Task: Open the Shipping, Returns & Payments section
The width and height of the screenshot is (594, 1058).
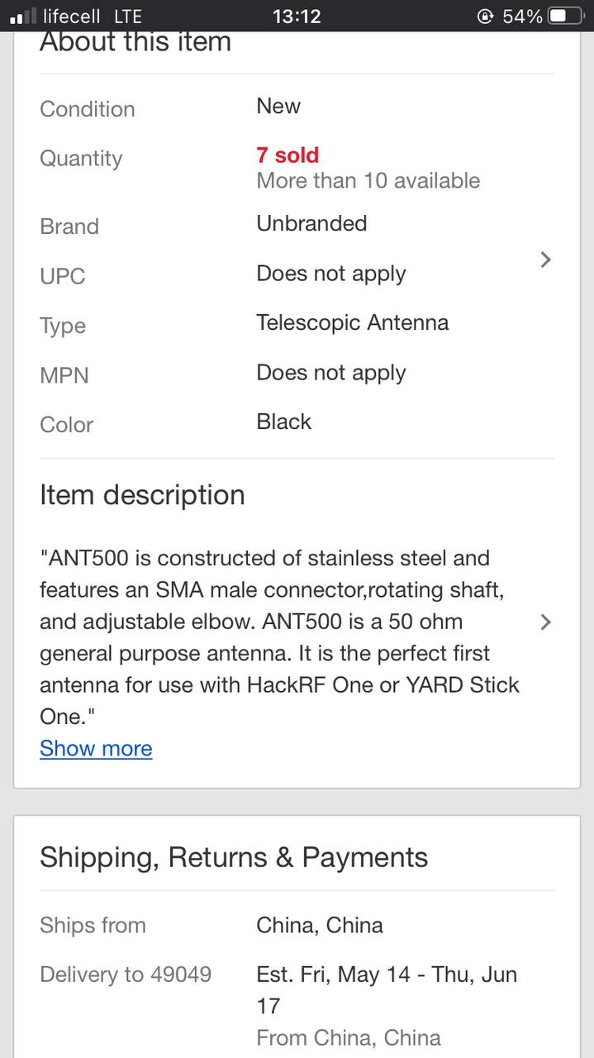Action: click(x=234, y=857)
